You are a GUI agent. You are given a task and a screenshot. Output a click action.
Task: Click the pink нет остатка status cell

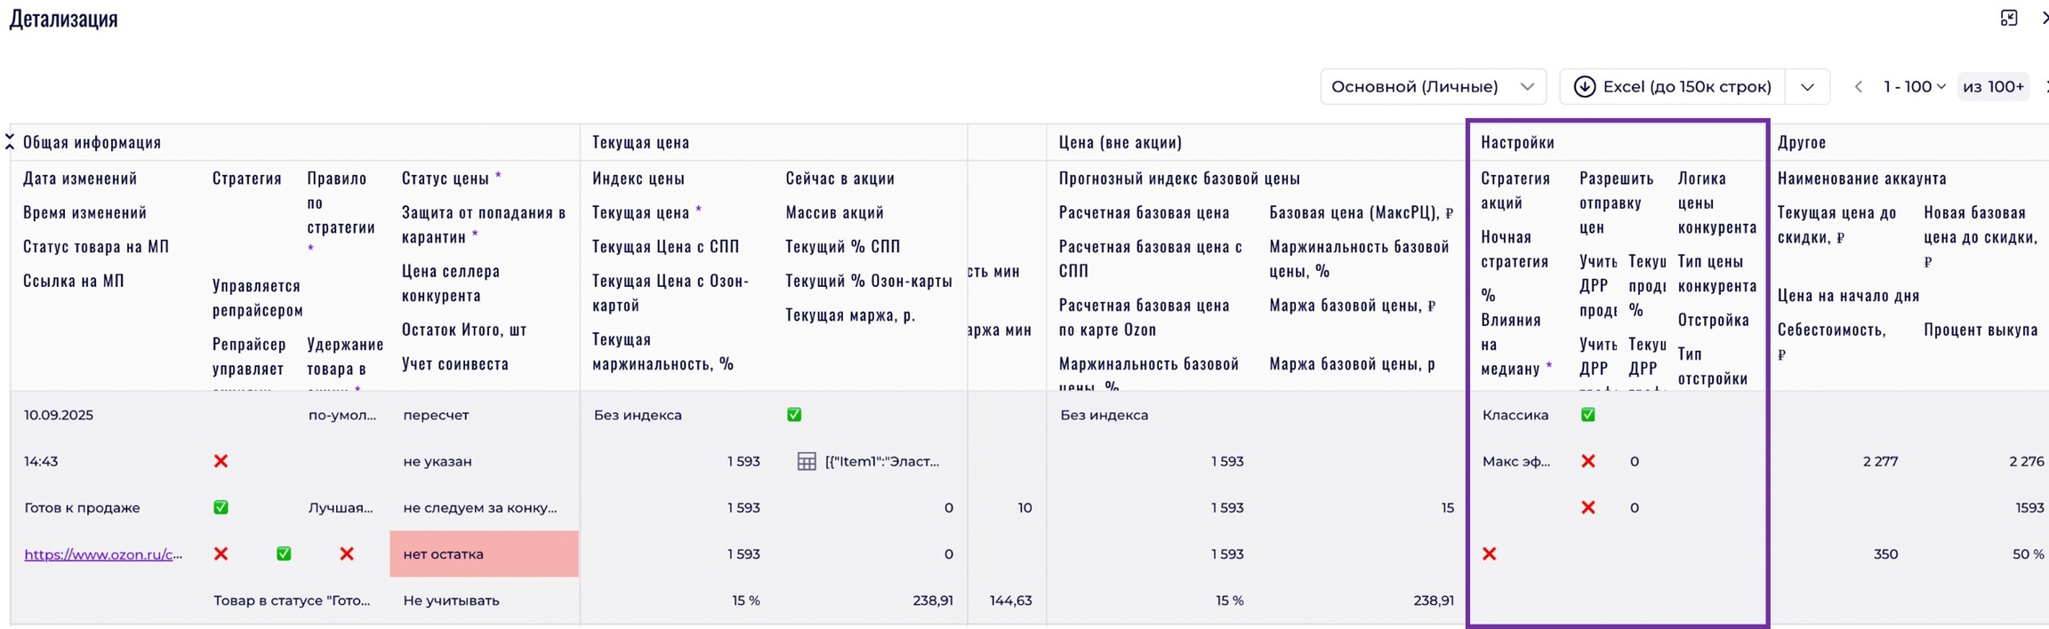(x=484, y=553)
